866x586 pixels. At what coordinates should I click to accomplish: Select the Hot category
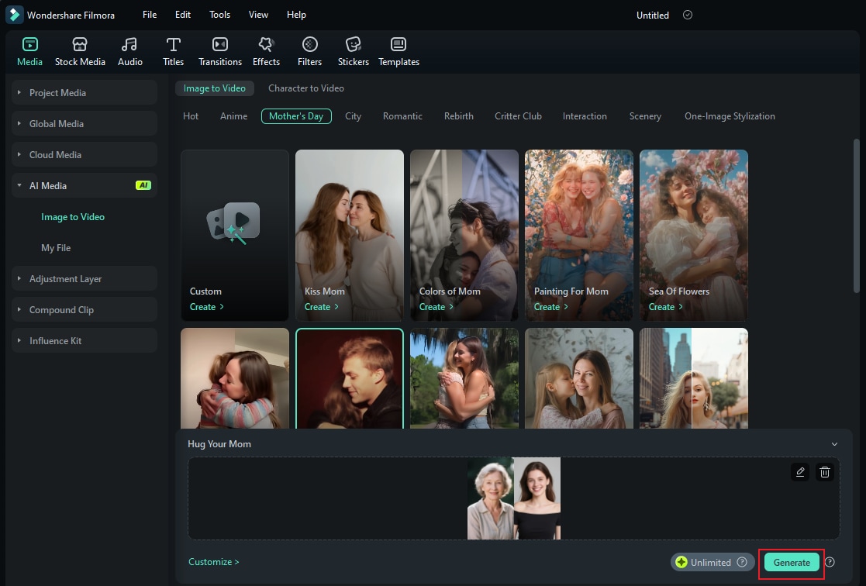coord(191,116)
